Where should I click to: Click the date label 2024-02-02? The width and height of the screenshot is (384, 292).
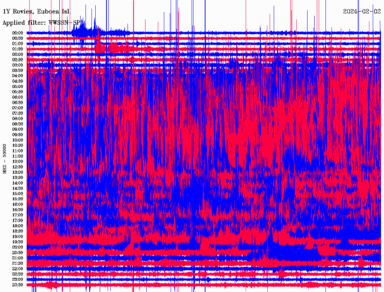coord(362,11)
